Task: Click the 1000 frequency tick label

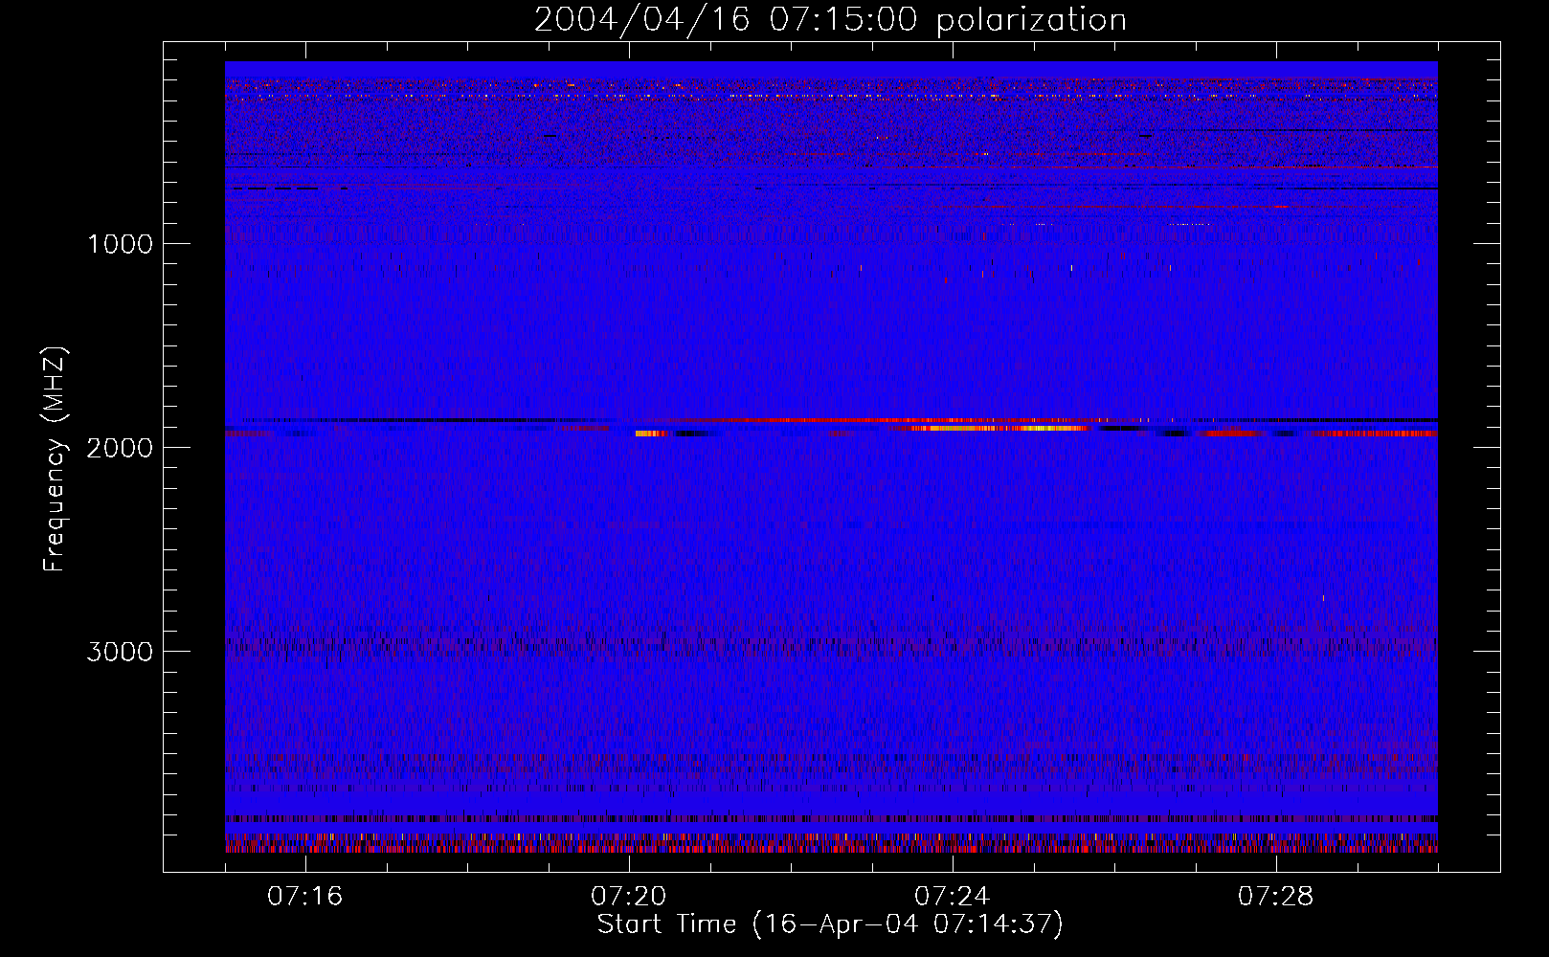Action: pyautogui.click(x=120, y=244)
